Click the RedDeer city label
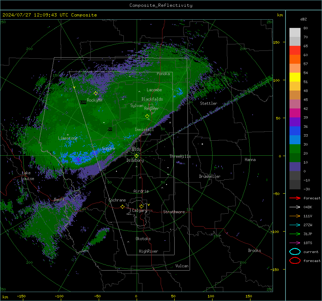The width and height of the screenshot is (322, 301). pyautogui.click(x=152, y=108)
